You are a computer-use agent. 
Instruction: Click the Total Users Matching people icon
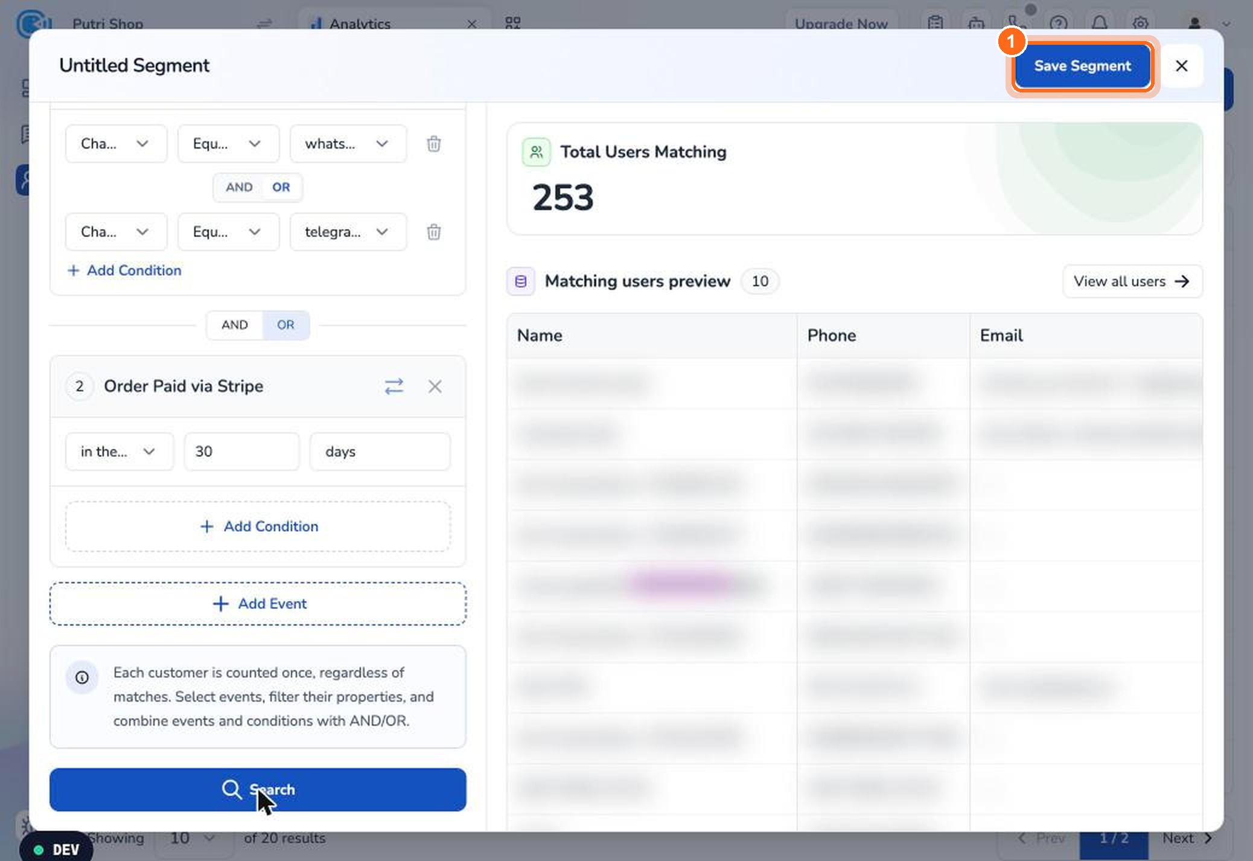pyautogui.click(x=536, y=152)
